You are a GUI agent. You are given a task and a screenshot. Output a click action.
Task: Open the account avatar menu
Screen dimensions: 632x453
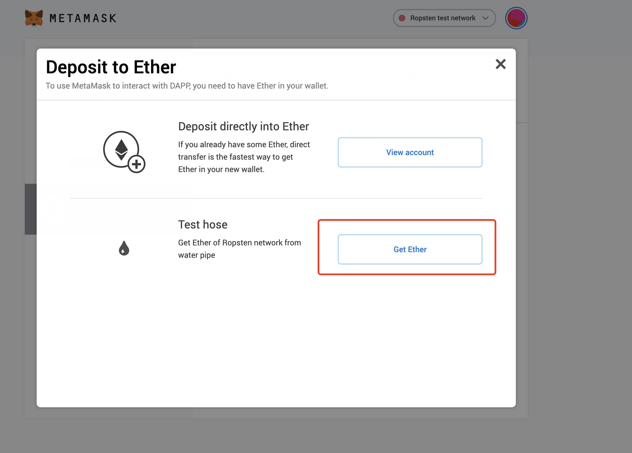coord(516,18)
